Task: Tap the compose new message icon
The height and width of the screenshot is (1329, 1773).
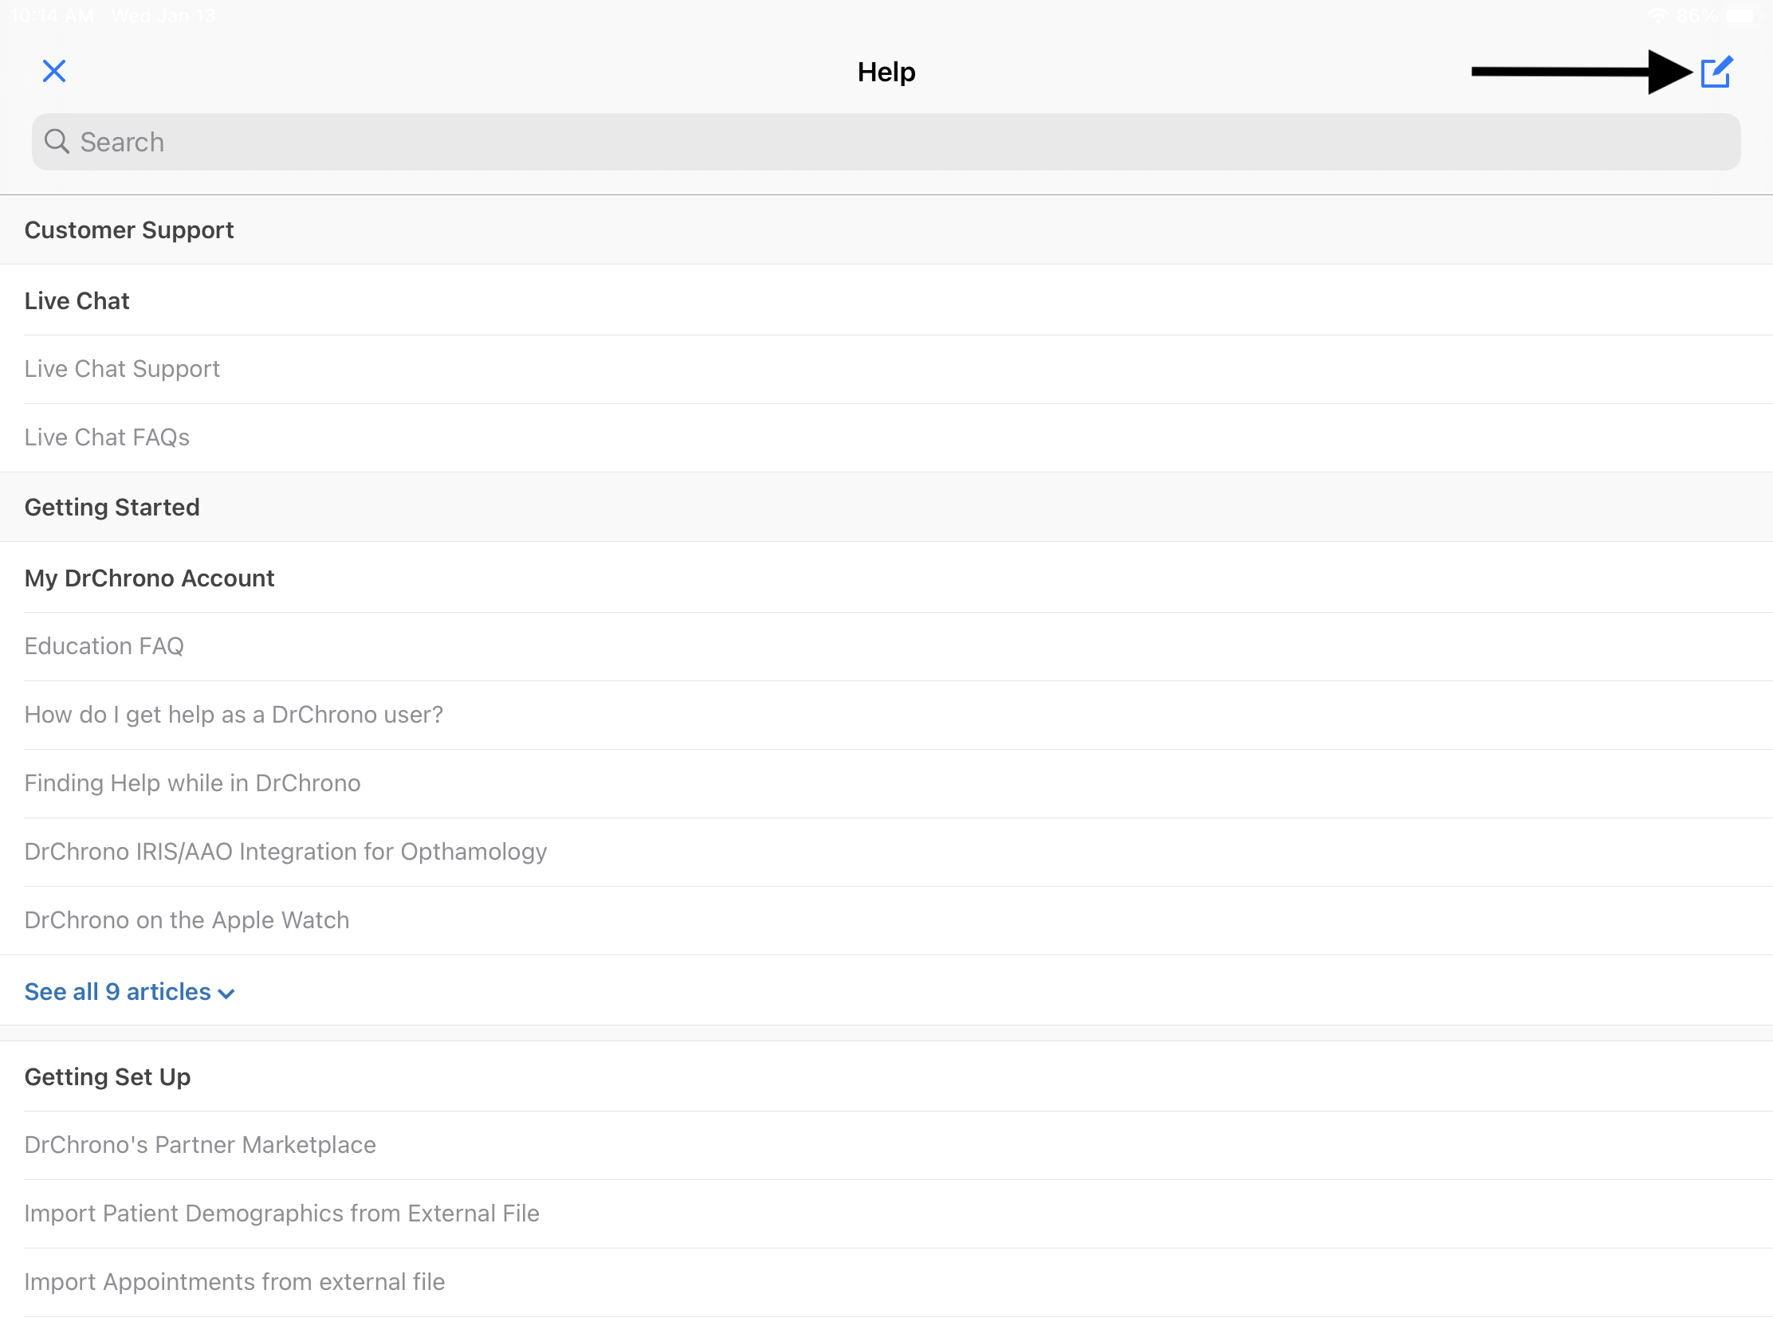Action: click(x=1716, y=72)
